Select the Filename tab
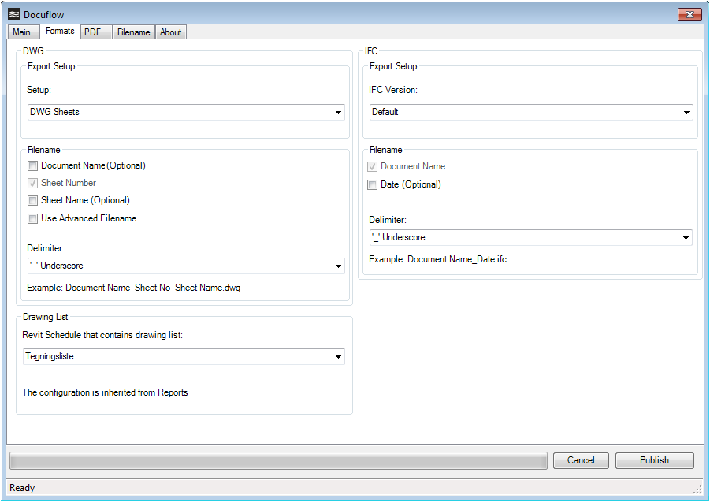 [133, 32]
